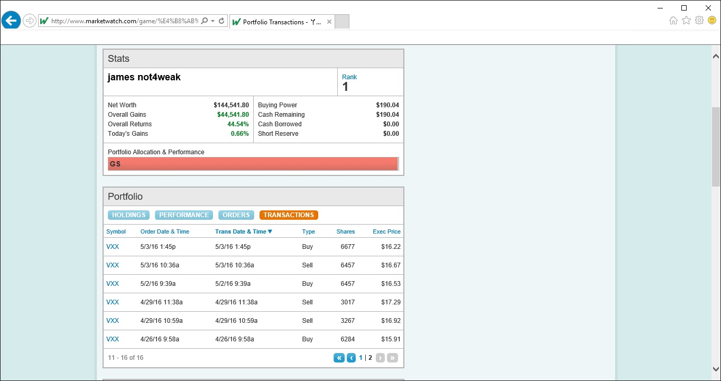The image size is (721, 381).
Task: Sort by Shares column header
Action: point(346,231)
